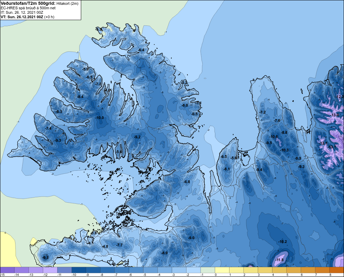This screenshot has width=344, height=277.
Task: Click the -8.0 temperature label
Action: (185, 105)
